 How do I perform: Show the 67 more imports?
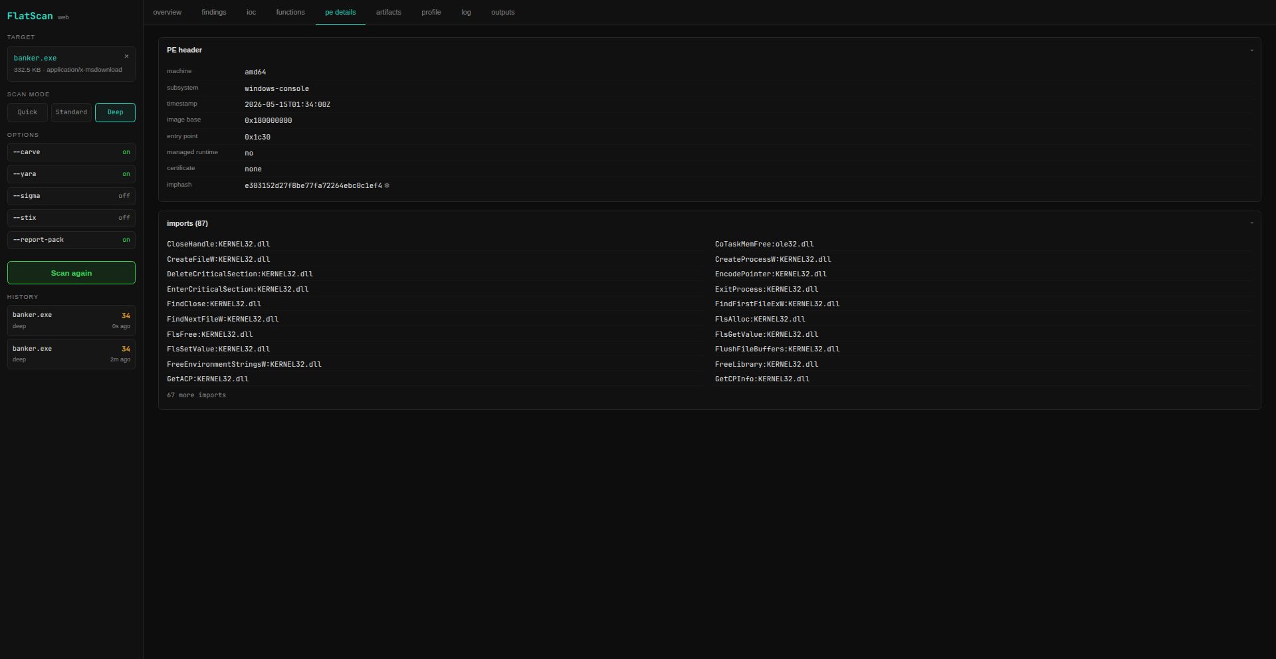pyautogui.click(x=196, y=395)
